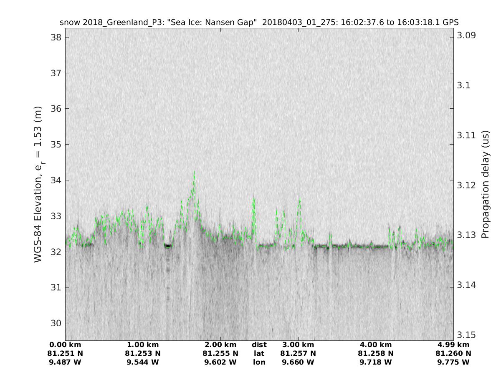Click the 3.12 propagation delay tick label
Viewport: 501px width, 375px height.
click(x=466, y=185)
